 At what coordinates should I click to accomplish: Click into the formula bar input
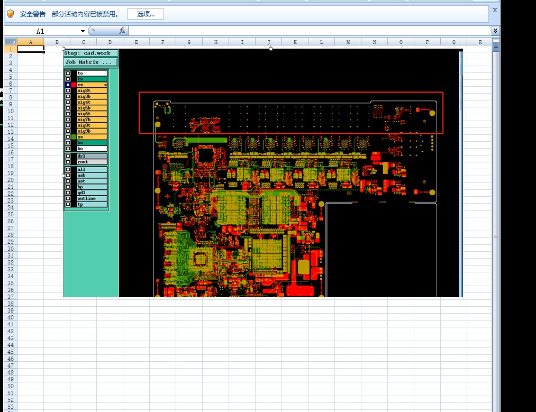point(310,31)
